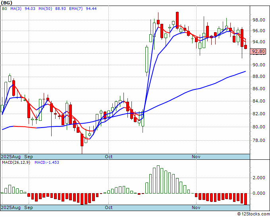This screenshot has height=217, width=270.
Task: Select the EMA(7) legend label
Action: [x=76, y=9]
